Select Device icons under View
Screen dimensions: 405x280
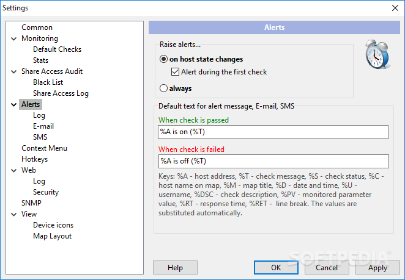(53, 225)
